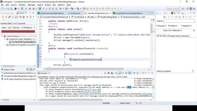The width and height of the screenshot is (197, 111).
Task: Switch to Runner.java editor tab
Action: click(74, 13)
